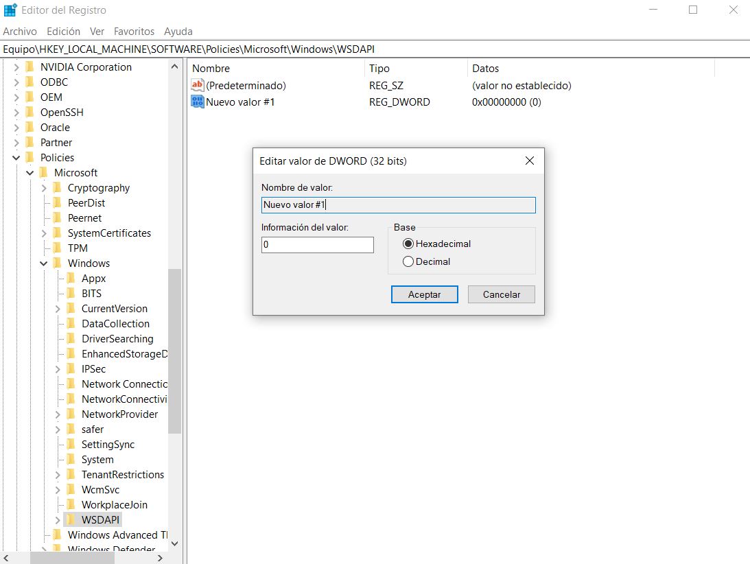Expand the ODBC key
The width and height of the screenshot is (750, 564).
coord(16,82)
